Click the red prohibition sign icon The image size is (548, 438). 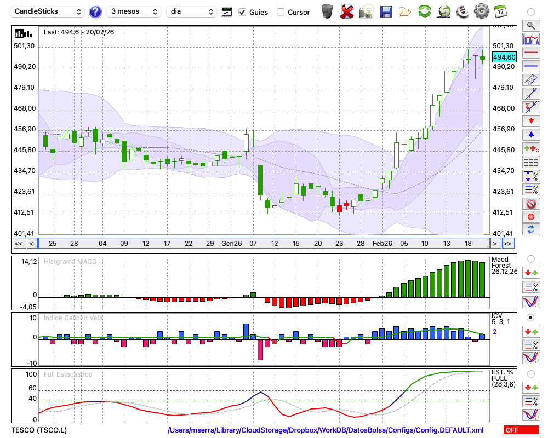click(x=530, y=204)
